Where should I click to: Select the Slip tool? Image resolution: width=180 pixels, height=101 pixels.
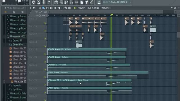[55, 8]
